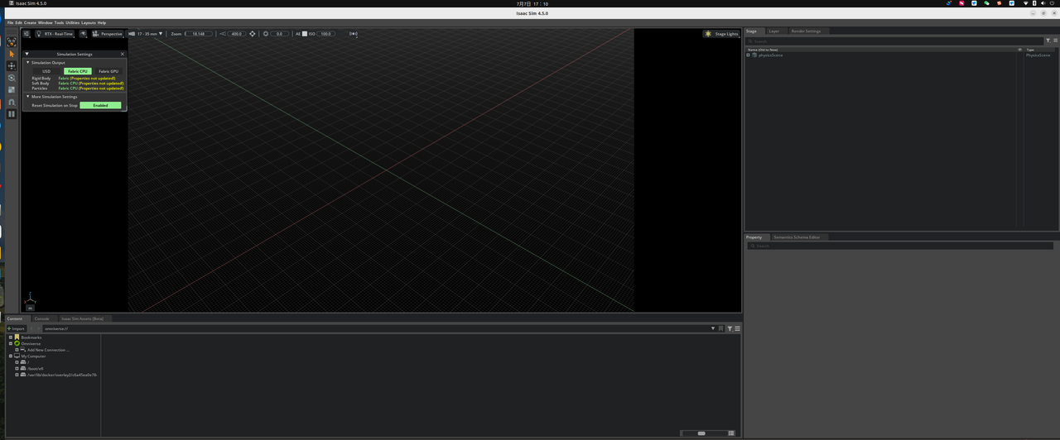Open the Tools menu

(x=59, y=22)
